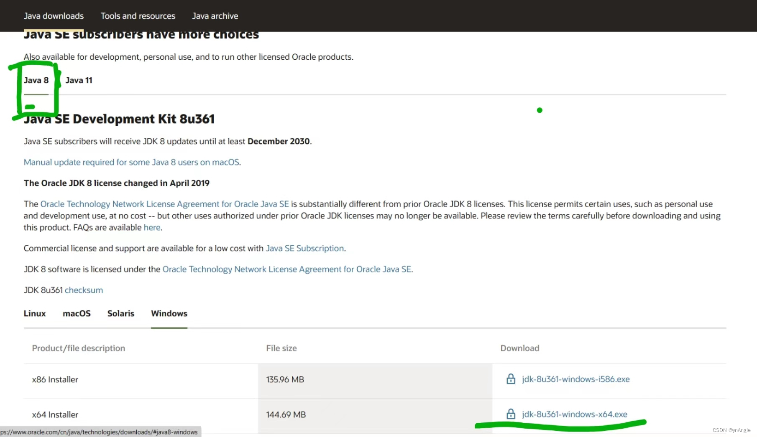The height and width of the screenshot is (437, 757).
Task: Open macOS manual update notice link
Action: pyautogui.click(x=131, y=162)
